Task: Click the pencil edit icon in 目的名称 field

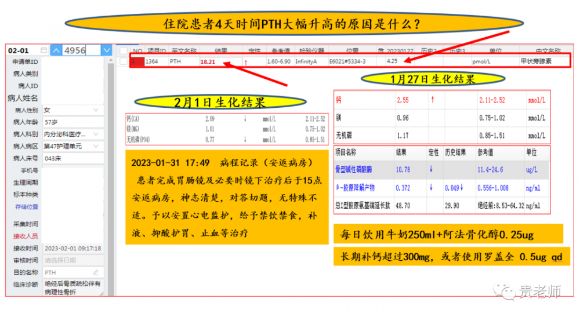Action: coord(96,272)
